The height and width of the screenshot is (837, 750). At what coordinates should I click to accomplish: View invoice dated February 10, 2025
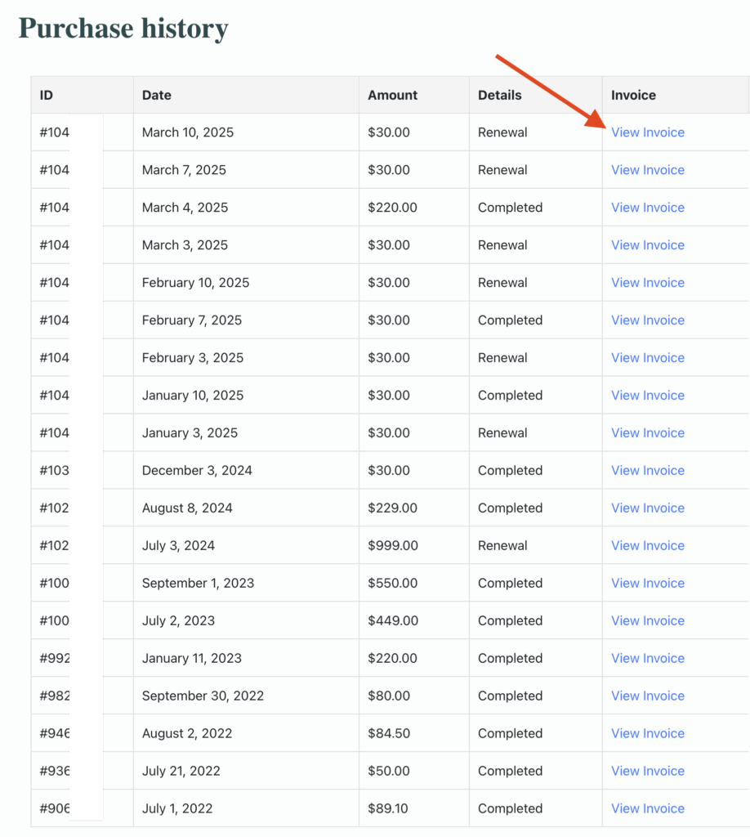coord(647,283)
